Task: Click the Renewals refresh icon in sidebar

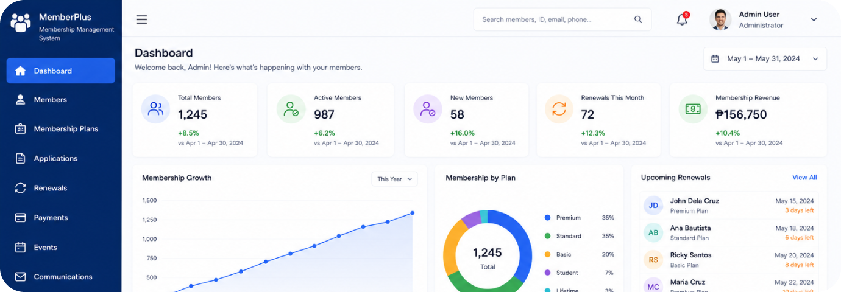Action: coord(20,188)
